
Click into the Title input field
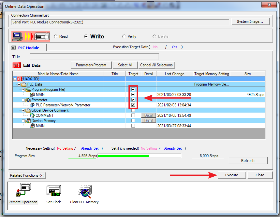(x=94, y=57)
